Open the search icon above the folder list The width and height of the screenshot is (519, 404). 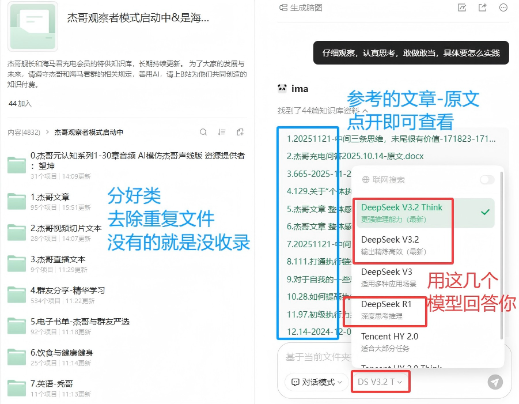click(203, 132)
